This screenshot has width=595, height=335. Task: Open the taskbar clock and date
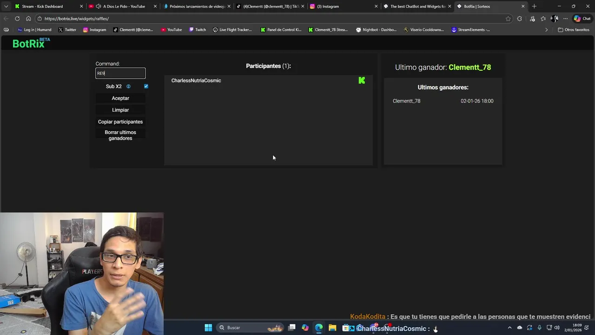pyautogui.click(x=573, y=328)
